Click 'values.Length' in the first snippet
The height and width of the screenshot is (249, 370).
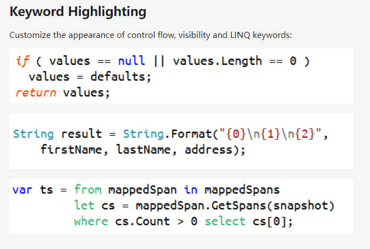pos(218,61)
